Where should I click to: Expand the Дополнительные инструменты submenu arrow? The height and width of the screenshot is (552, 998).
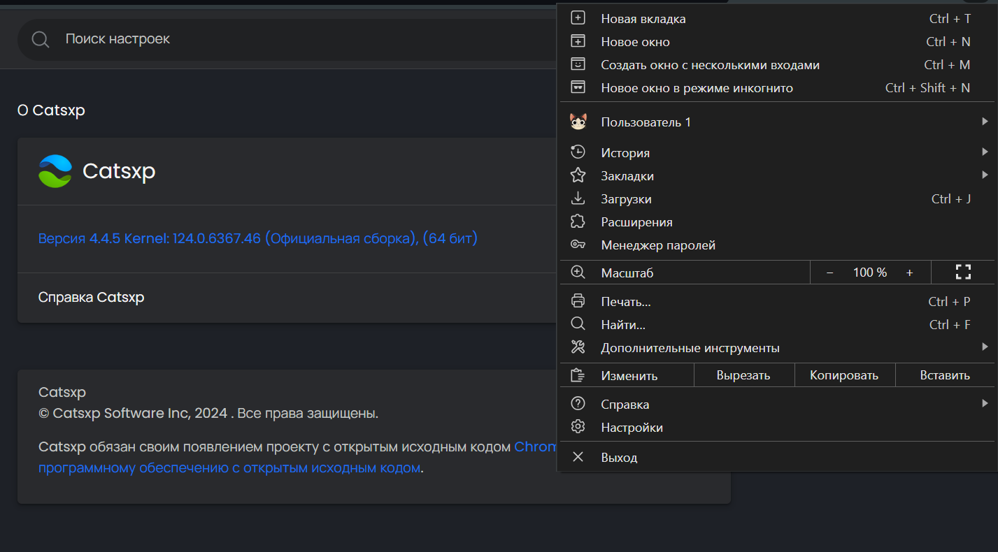(985, 347)
